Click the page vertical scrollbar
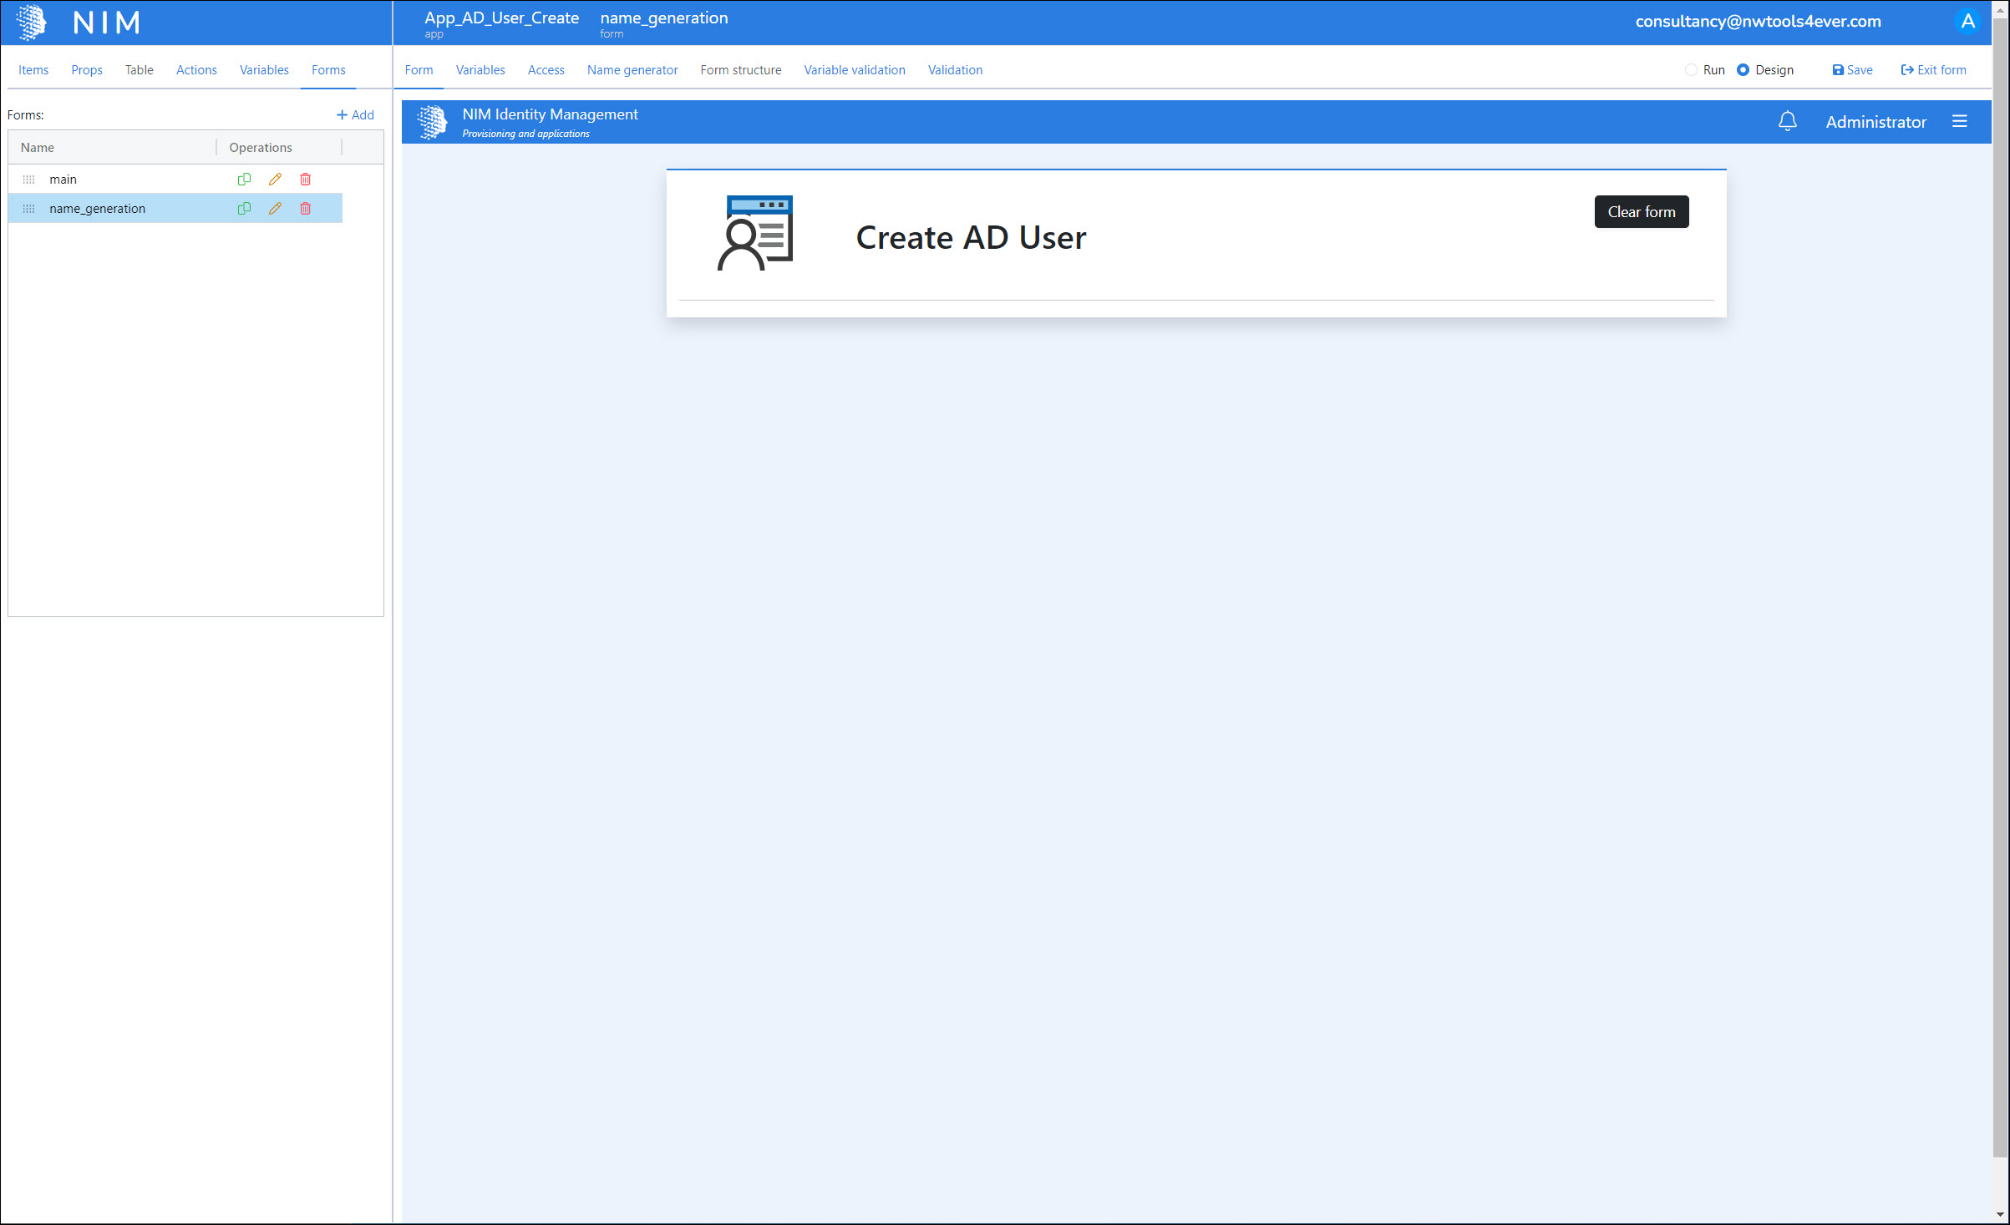Viewport: 2010px width, 1225px height. click(1999, 585)
